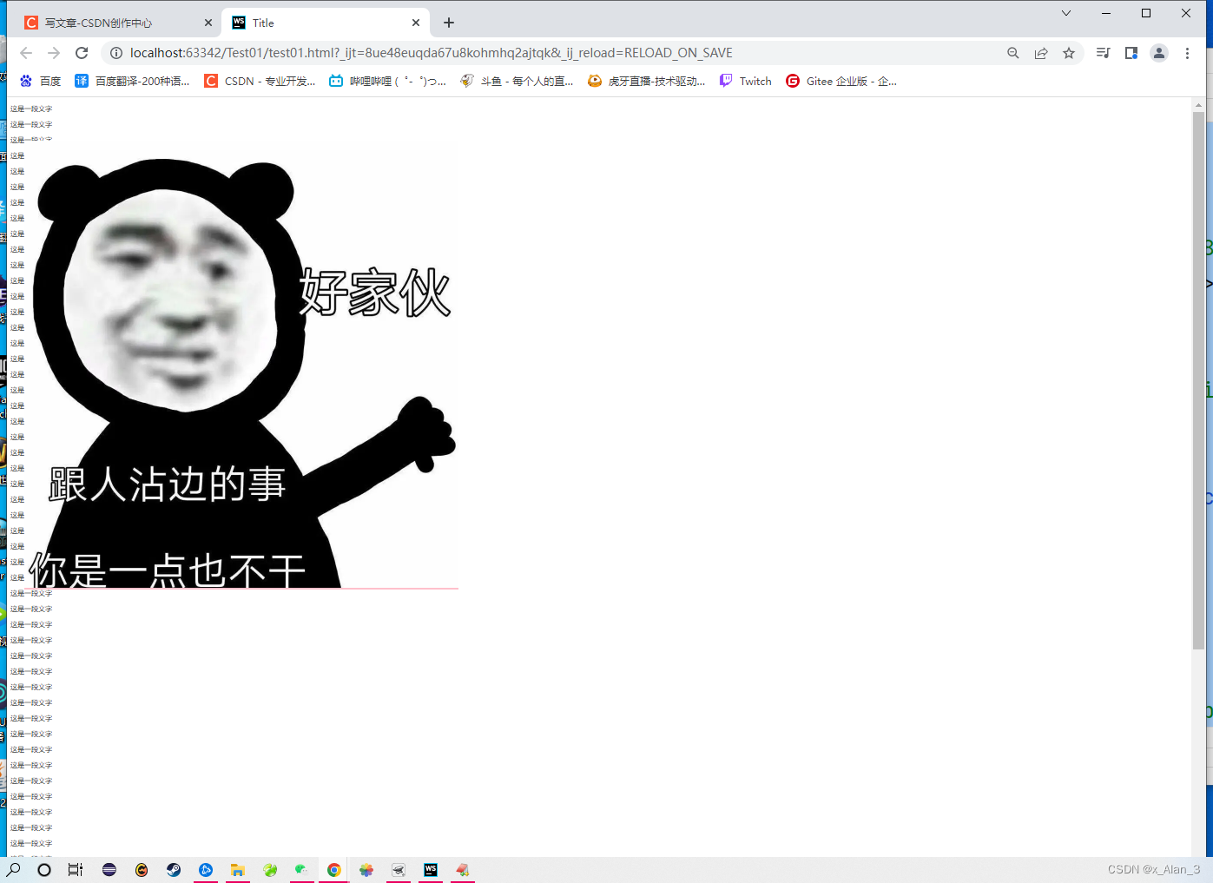The width and height of the screenshot is (1213, 883).
Task: Switch to Chrome on the taskbar
Action: coord(333,869)
